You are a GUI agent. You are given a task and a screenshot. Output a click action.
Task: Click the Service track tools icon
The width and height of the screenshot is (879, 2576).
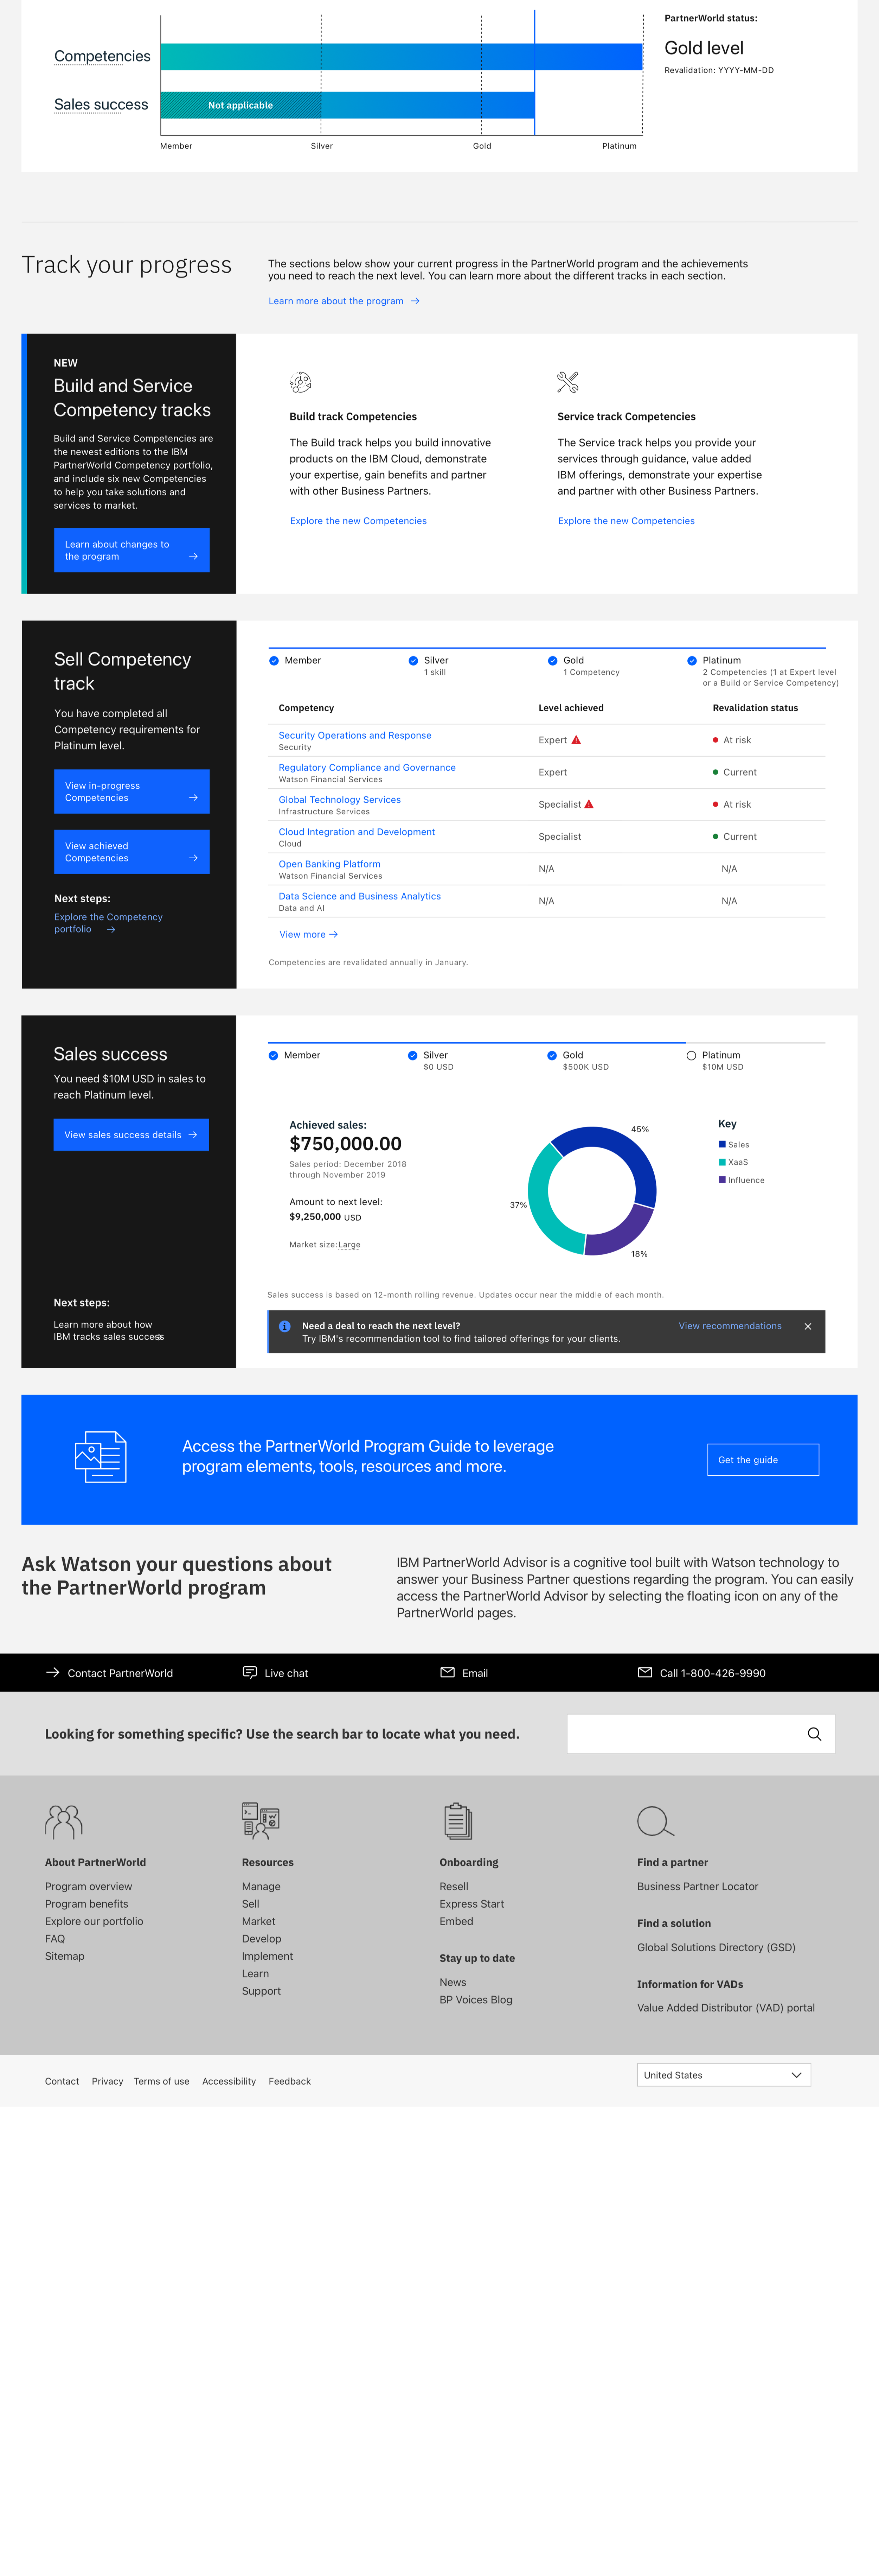(x=568, y=382)
